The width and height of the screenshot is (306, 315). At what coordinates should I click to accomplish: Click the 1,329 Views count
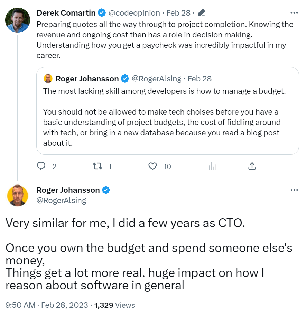tap(114, 305)
